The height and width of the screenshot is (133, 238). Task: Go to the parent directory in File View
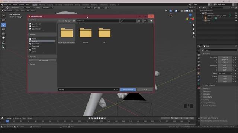pos(66,21)
